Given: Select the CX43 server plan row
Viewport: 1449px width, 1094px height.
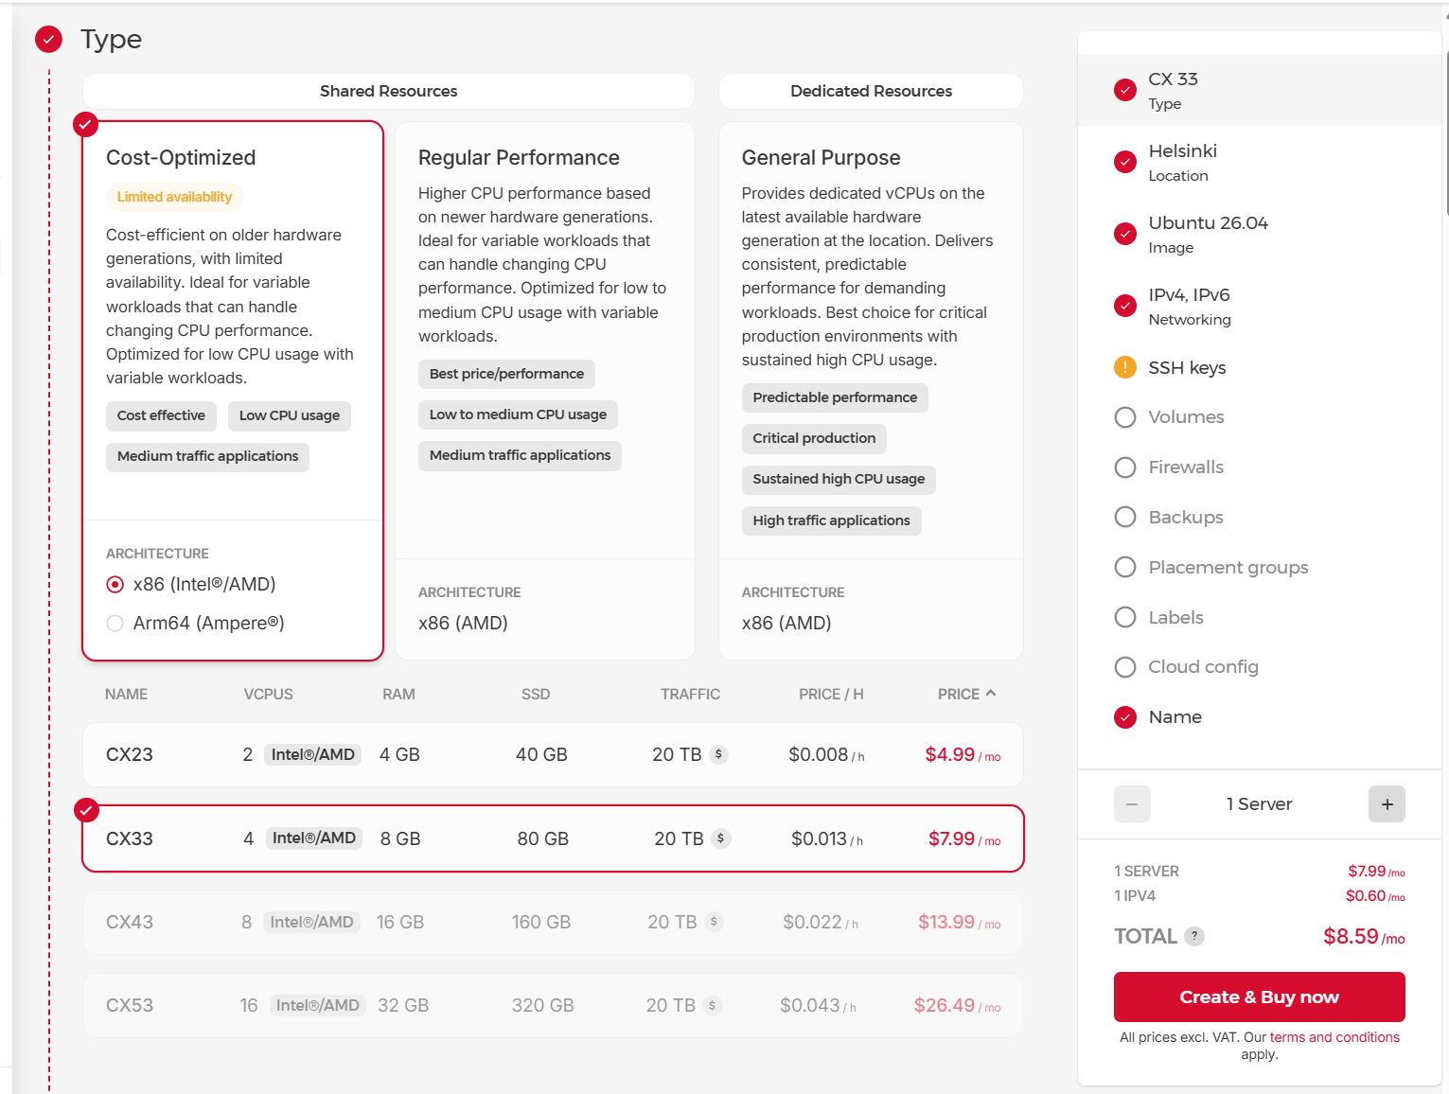Looking at the screenshot, I should [x=553, y=922].
